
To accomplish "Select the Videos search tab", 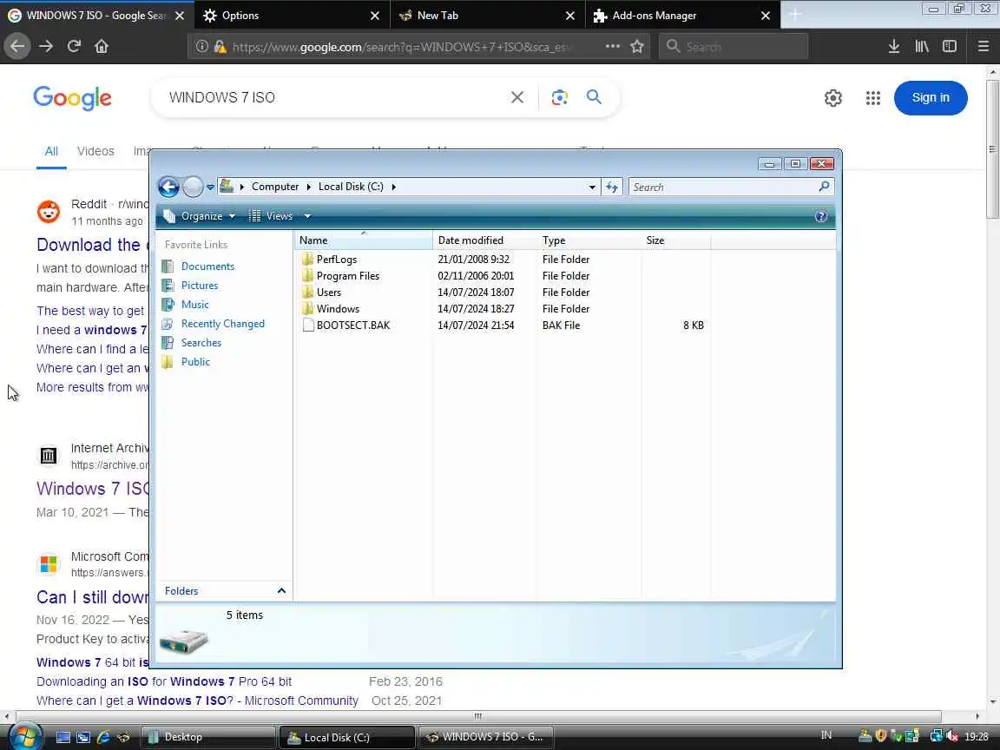I will (x=95, y=151).
